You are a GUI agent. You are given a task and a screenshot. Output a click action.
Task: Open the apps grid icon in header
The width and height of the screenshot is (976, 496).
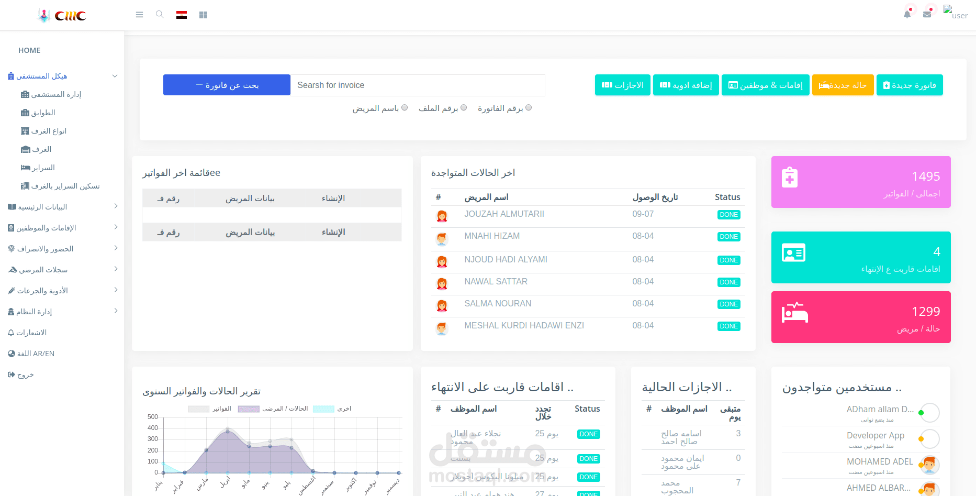pos(204,15)
